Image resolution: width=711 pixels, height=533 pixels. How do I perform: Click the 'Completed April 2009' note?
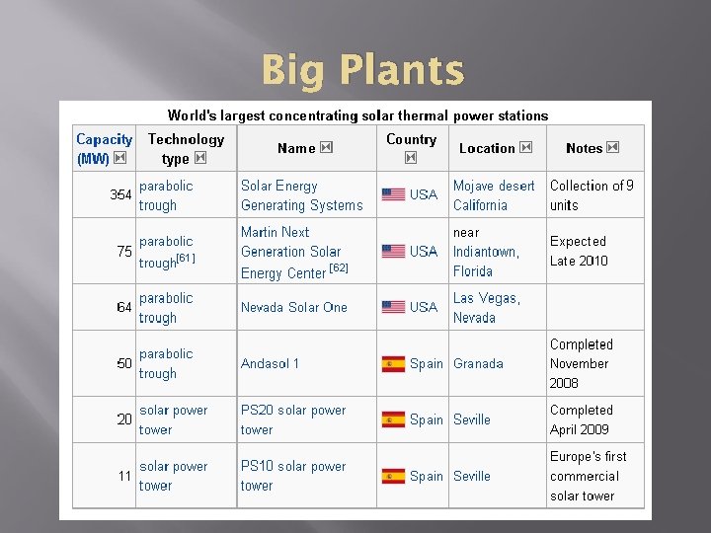[x=582, y=419]
